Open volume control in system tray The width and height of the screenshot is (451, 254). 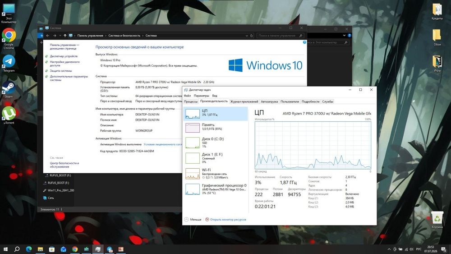click(411, 249)
